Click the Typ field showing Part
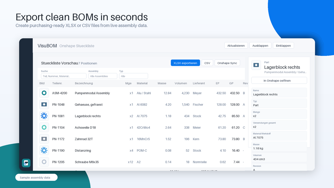The width and height of the screenshot is (334, 188). point(279,103)
